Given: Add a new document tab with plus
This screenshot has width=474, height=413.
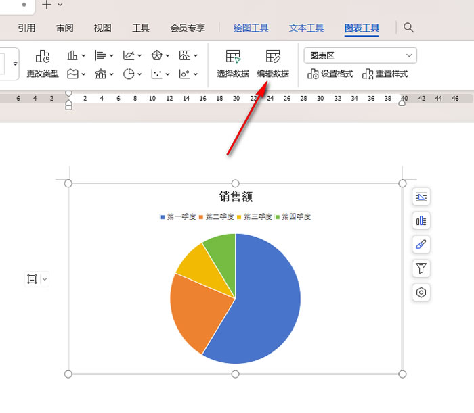Looking at the screenshot, I should (x=47, y=5).
